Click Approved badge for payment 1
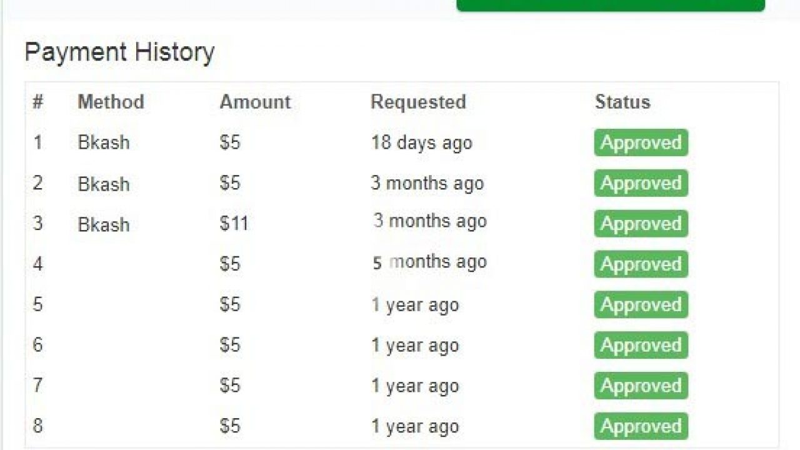Screen dimensions: 800x450 point(641,142)
